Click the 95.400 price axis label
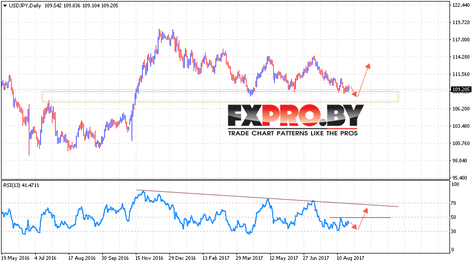472x264 pixels. point(461,178)
